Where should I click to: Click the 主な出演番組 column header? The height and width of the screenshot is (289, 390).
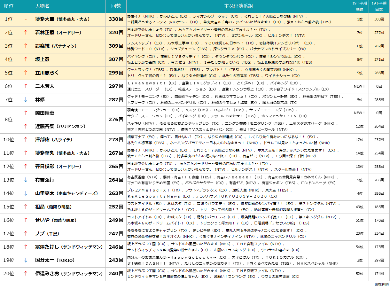(238, 6)
